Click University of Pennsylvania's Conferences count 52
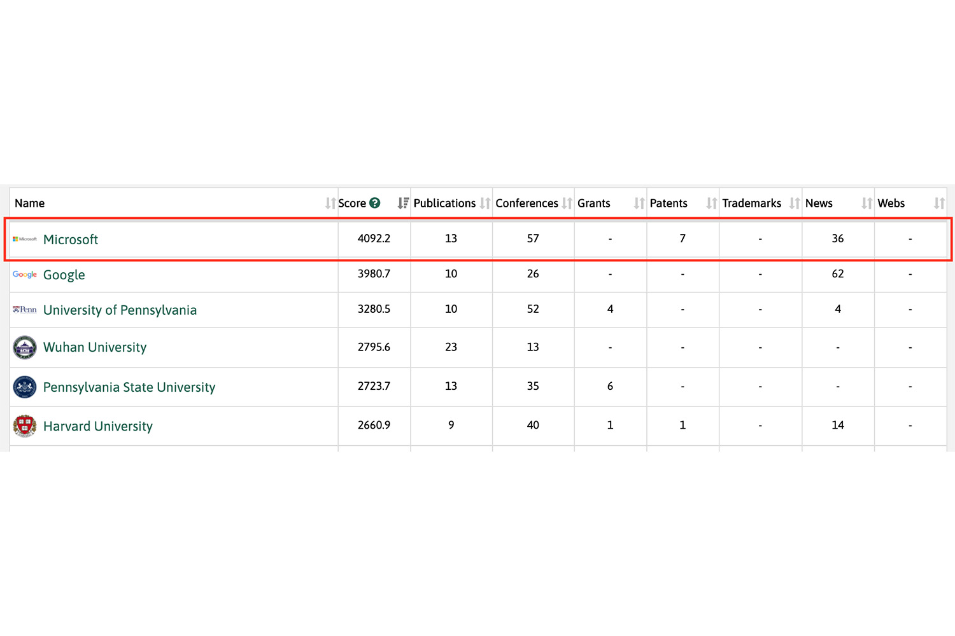The width and height of the screenshot is (955, 636). 533,309
